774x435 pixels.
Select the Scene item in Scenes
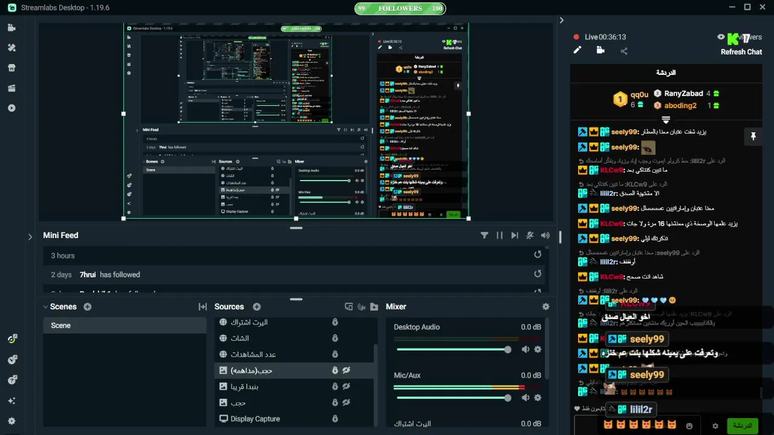point(125,326)
